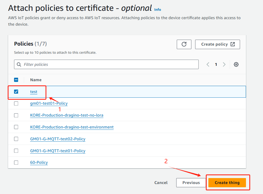Open KORE-Production-dragino-test-environment policy link
The width and height of the screenshot is (263, 194).
[x=72, y=127]
